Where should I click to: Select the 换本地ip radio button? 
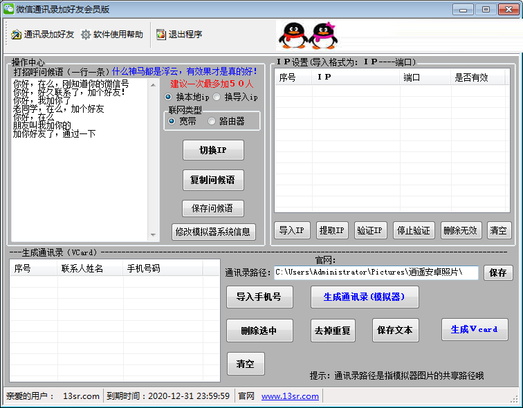pos(168,97)
